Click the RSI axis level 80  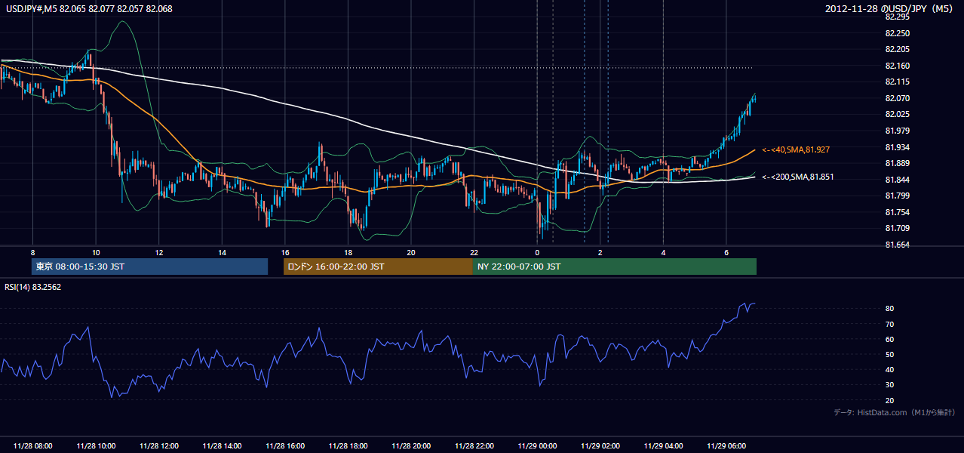point(889,309)
